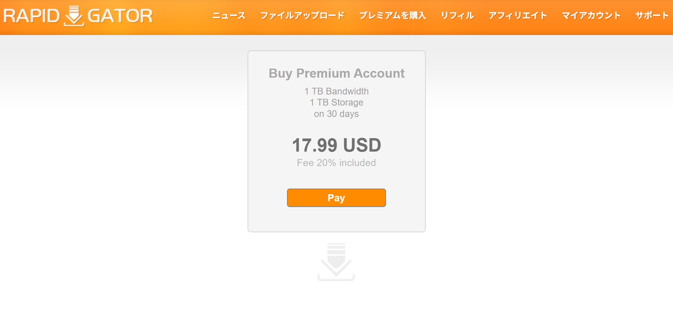673x320 pixels.
Task: Open the ニュース menu item
Action: (229, 15)
